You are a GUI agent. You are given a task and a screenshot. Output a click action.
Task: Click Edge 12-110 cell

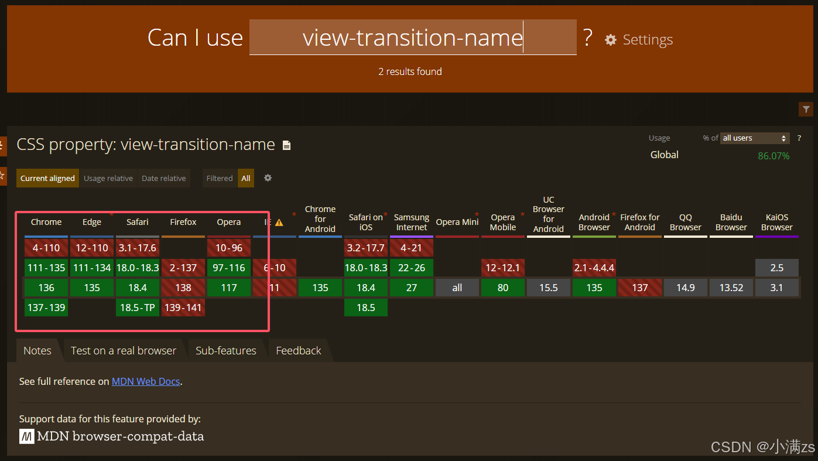coord(92,248)
